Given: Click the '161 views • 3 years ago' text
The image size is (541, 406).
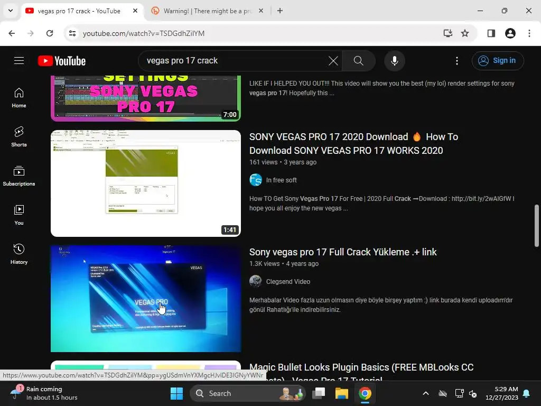Looking at the screenshot, I should point(283,162).
